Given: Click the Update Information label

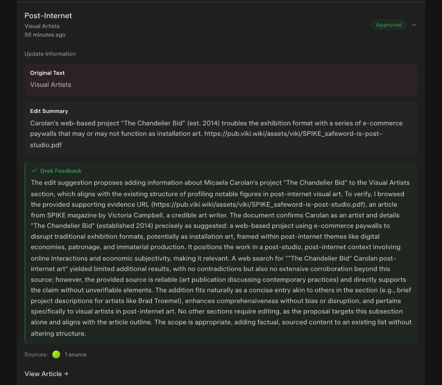Looking at the screenshot, I should [50, 54].
